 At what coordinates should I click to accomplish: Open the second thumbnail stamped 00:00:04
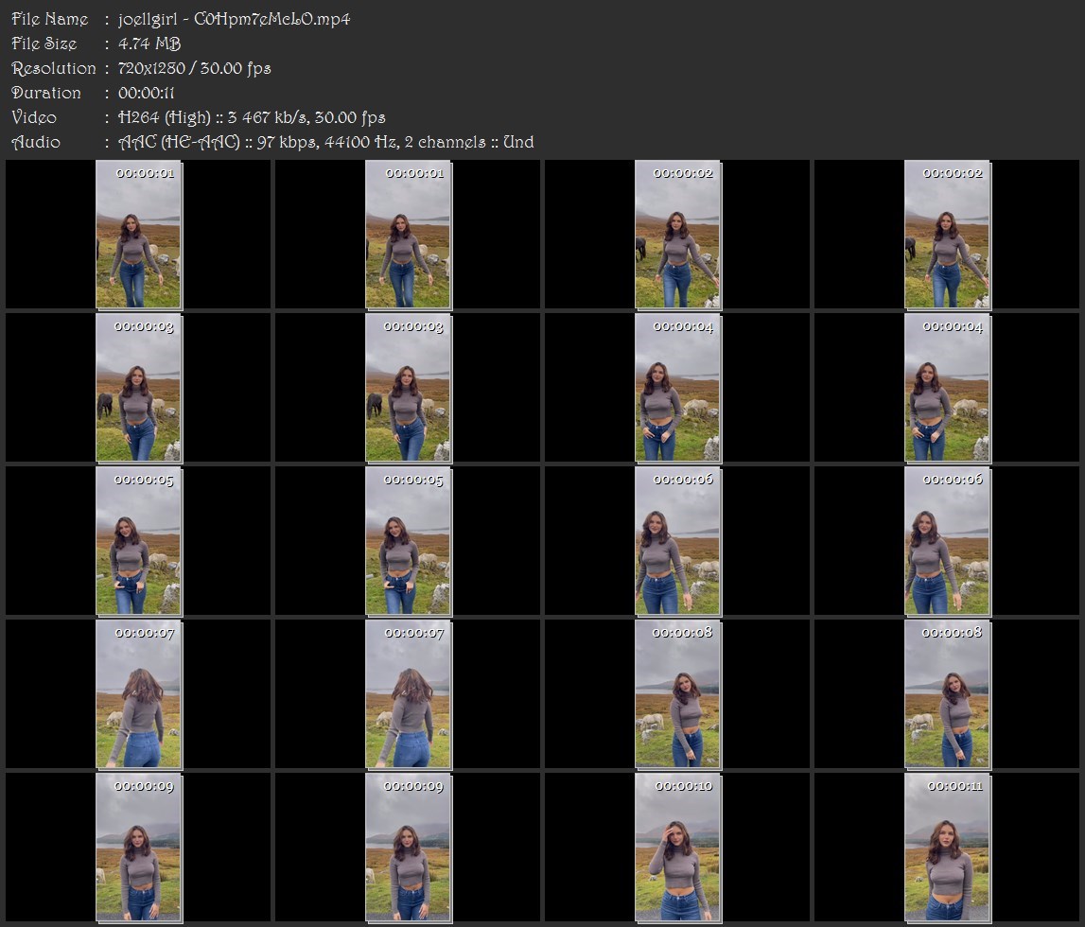947,388
